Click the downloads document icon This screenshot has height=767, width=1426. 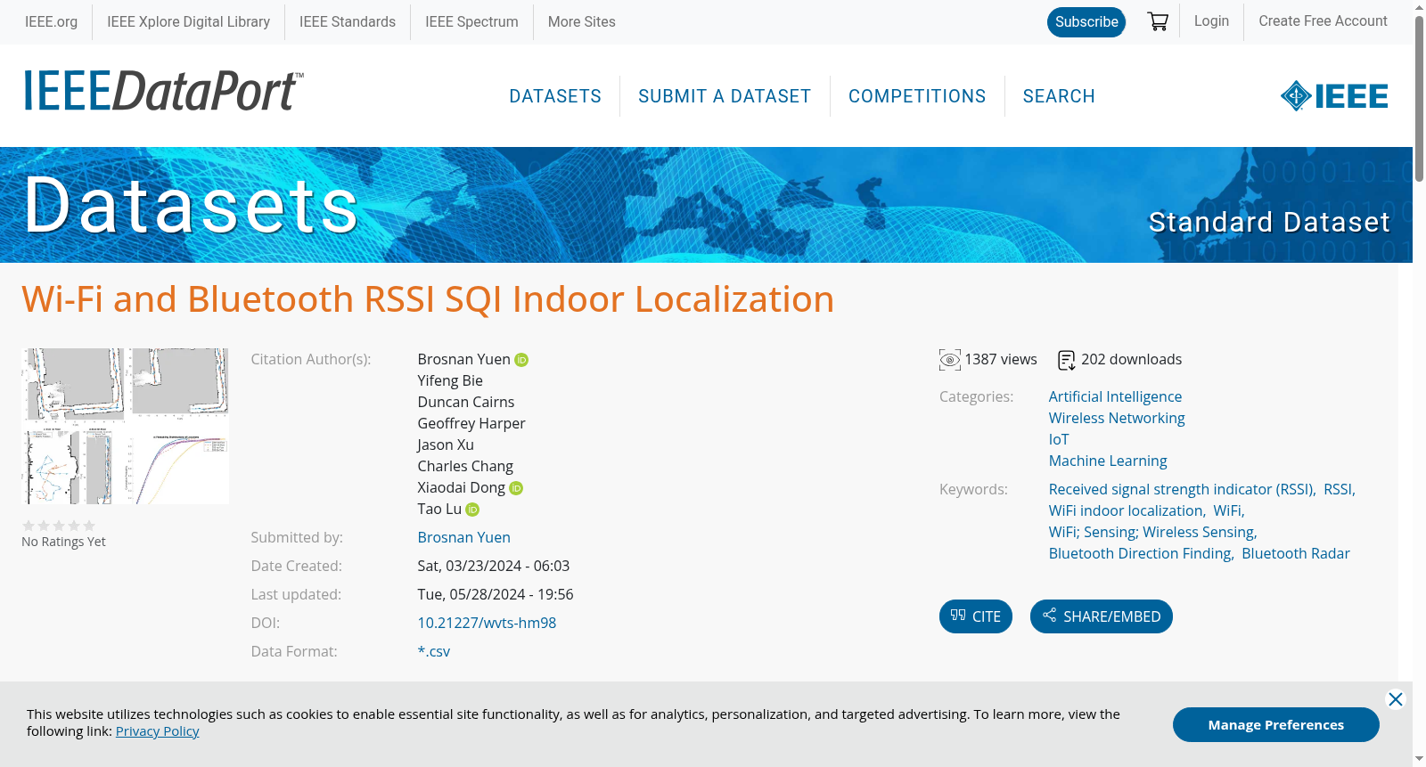point(1066,360)
